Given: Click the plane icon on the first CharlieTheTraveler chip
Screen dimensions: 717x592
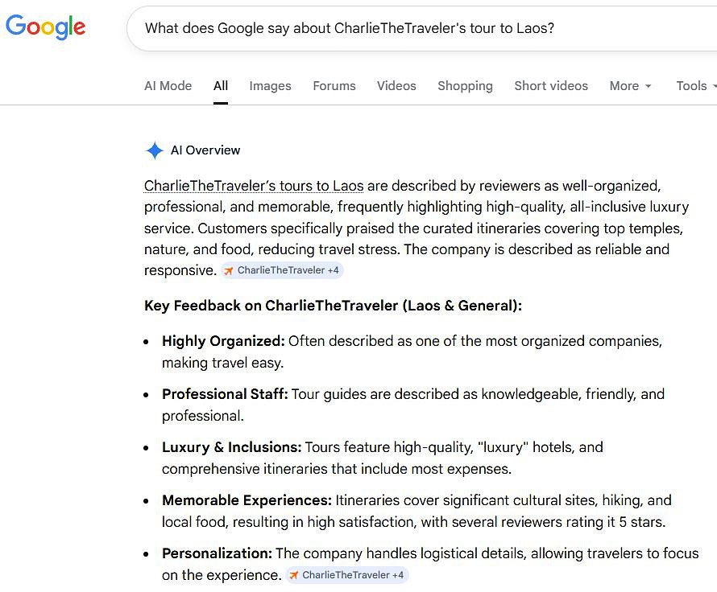Looking at the screenshot, I should tap(229, 270).
